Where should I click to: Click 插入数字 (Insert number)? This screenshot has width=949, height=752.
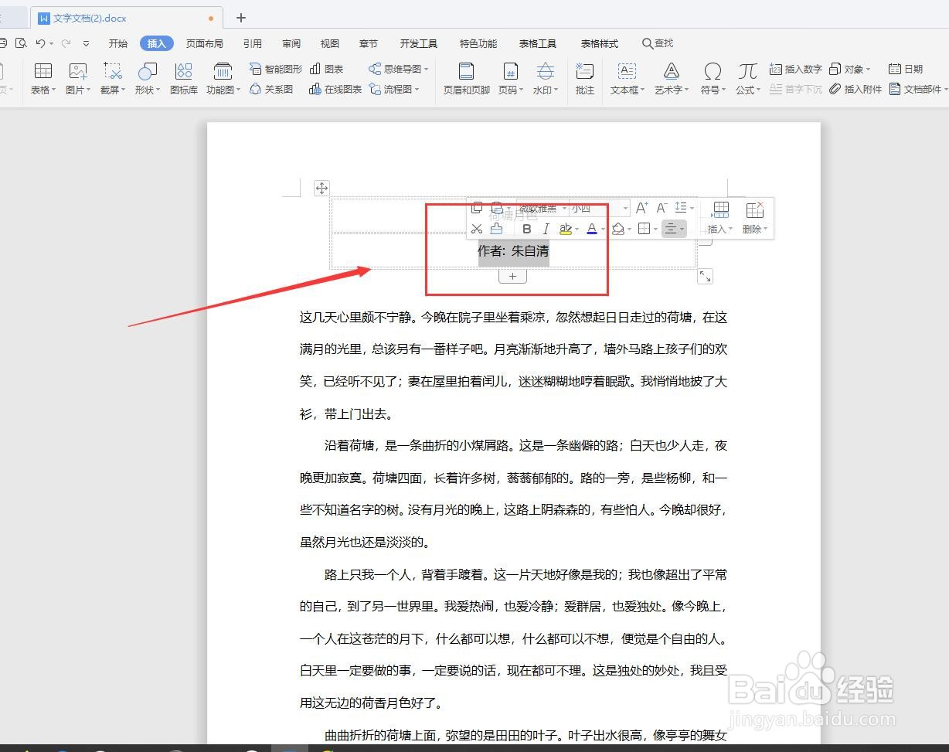point(796,69)
